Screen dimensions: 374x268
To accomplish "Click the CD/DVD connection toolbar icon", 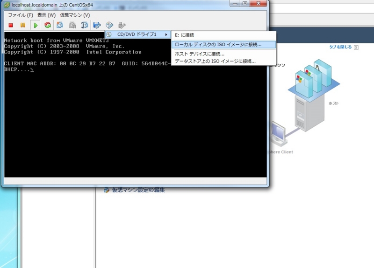I will [109, 25].
